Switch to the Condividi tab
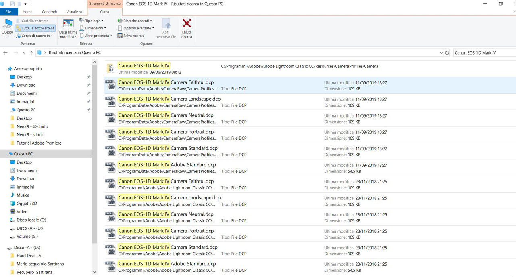This screenshot has height=277, width=516. pos(50,12)
